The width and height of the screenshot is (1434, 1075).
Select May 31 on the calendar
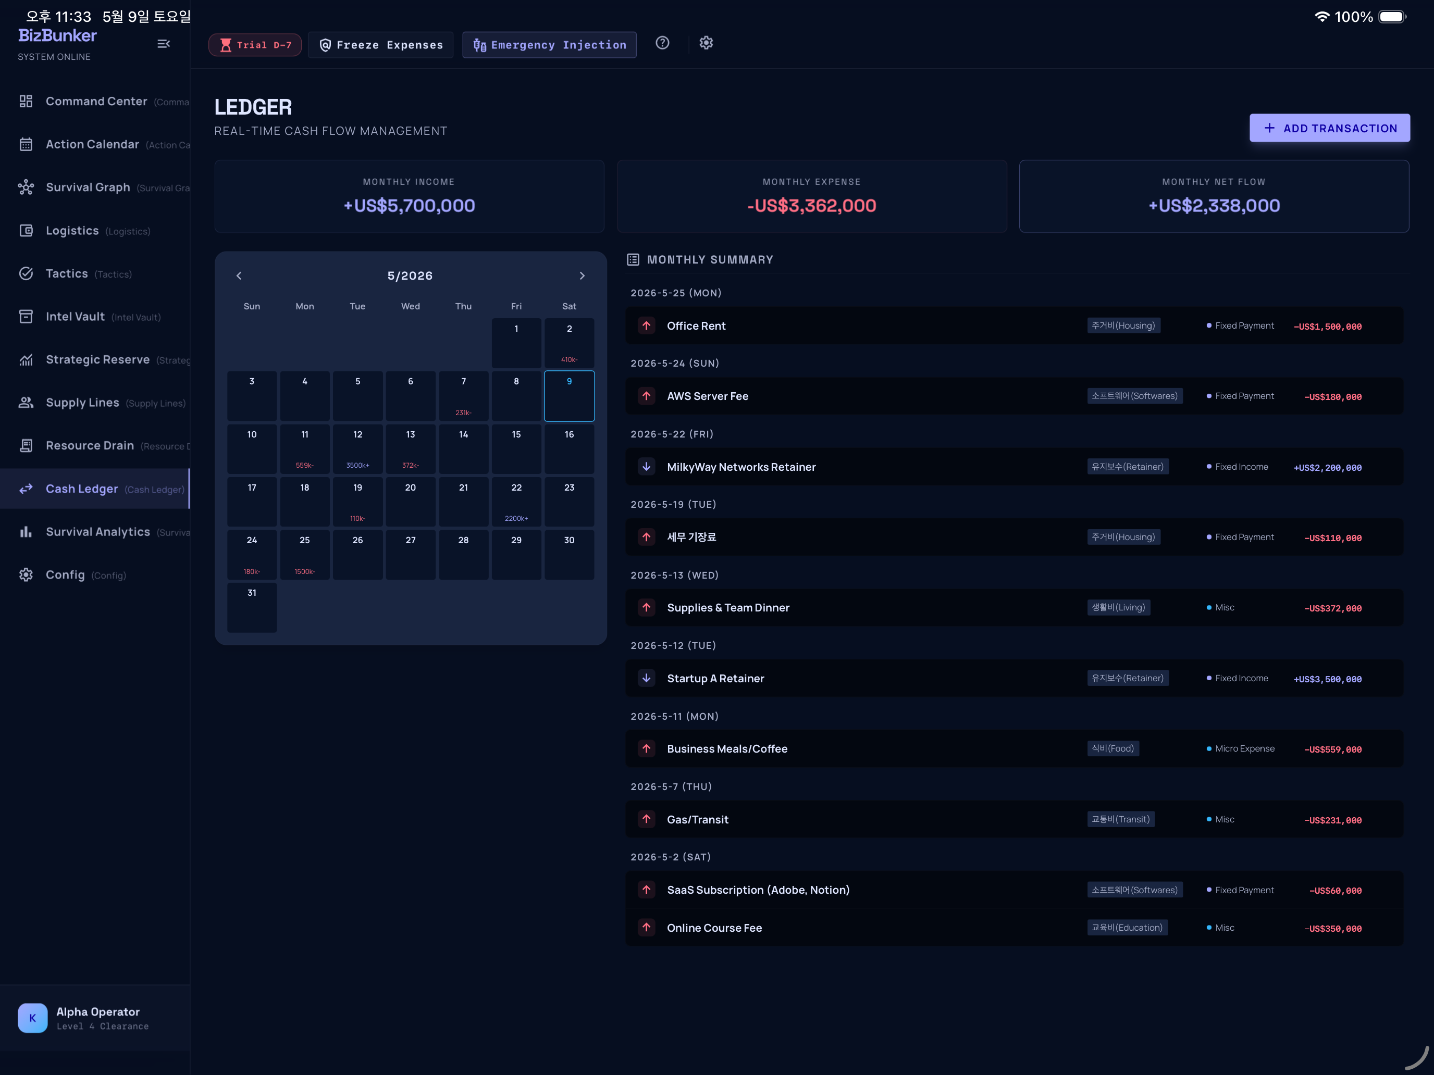tap(252, 607)
